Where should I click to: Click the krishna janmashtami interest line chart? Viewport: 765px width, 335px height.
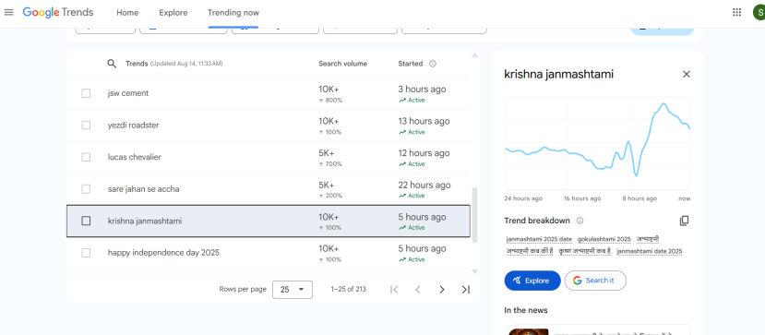point(598,143)
